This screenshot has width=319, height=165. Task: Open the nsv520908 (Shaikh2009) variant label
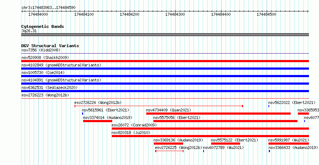click(45, 57)
